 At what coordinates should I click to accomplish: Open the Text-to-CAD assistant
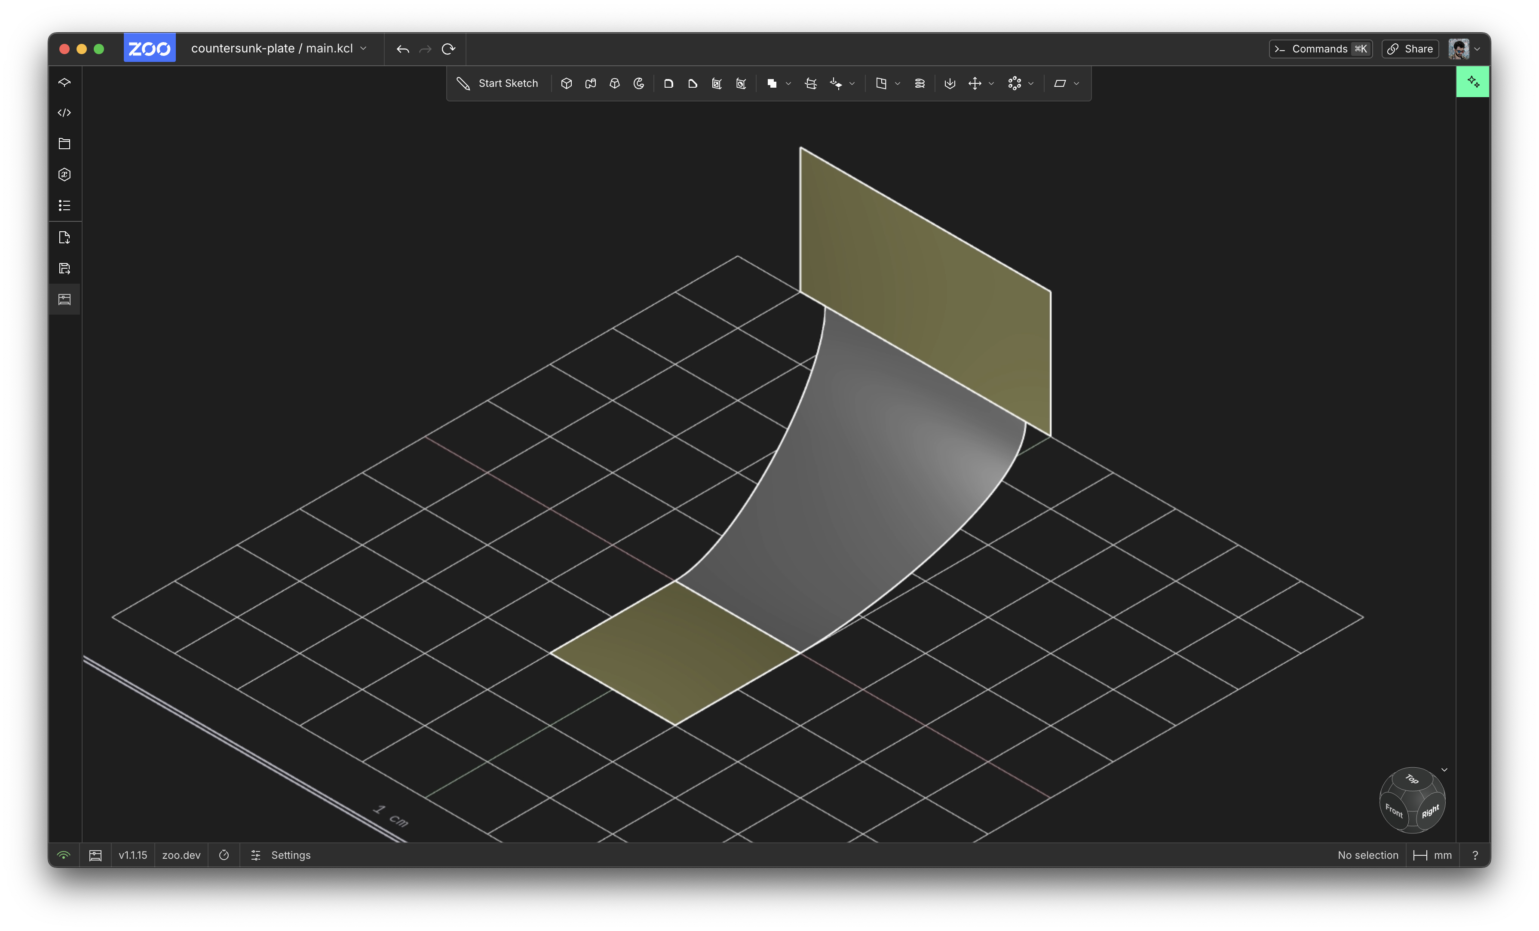tap(1473, 81)
